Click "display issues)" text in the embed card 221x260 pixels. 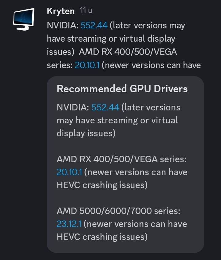[86, 133]
